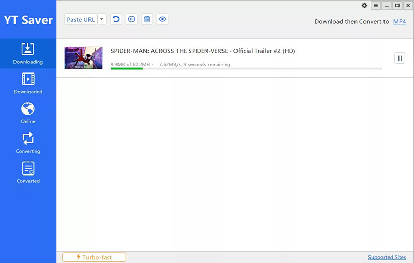Click the pause all downloads icon
The height and width of the screenshot is (263, 414).
click(131, 19)
